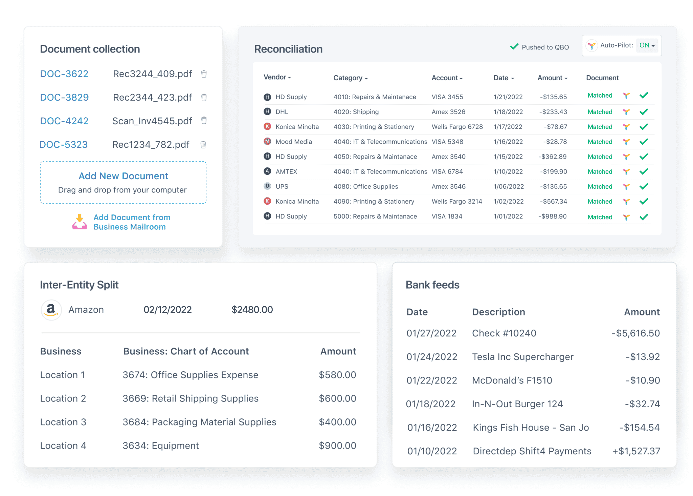Click the Amazon logo in Inter-Entity Split
The image size is (693, 496).
(51, 310)
